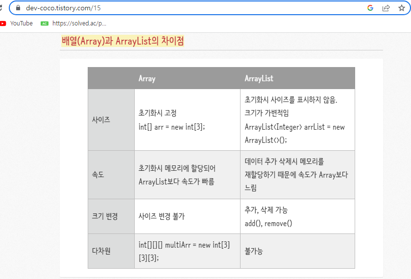The width and height of the screenshot is (411, 279).
Task: Click the ArrayList column header
Action: click(x=259, y=78)
